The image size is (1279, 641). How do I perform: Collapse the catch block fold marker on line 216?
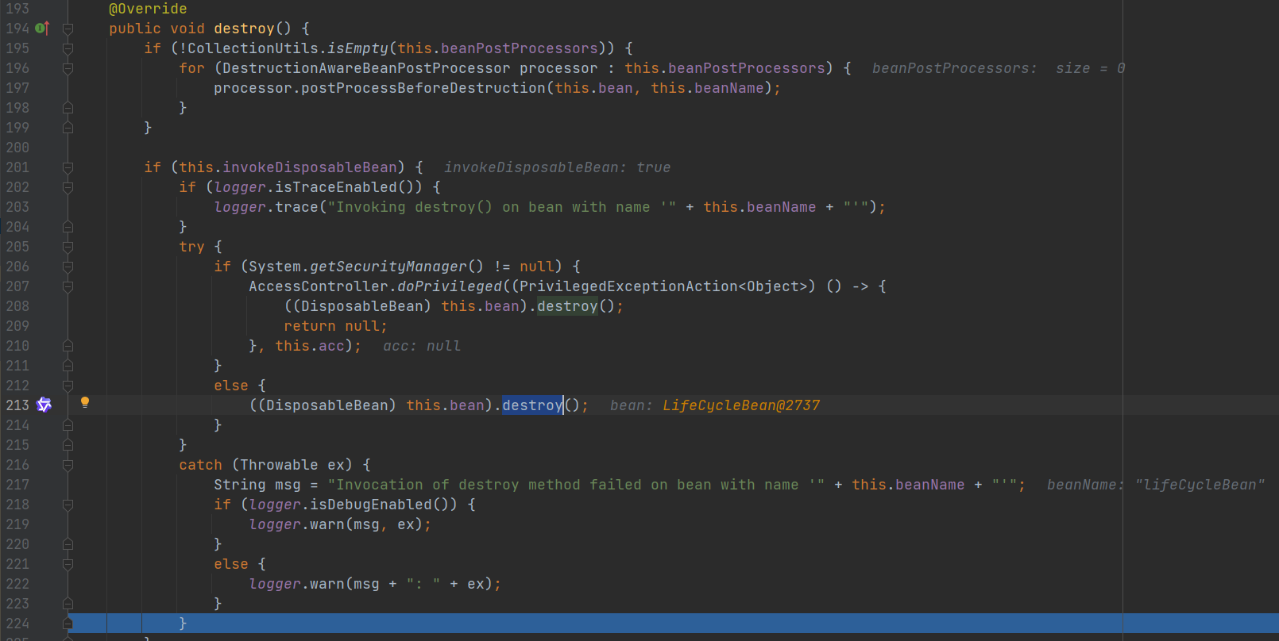pos(68,465)
